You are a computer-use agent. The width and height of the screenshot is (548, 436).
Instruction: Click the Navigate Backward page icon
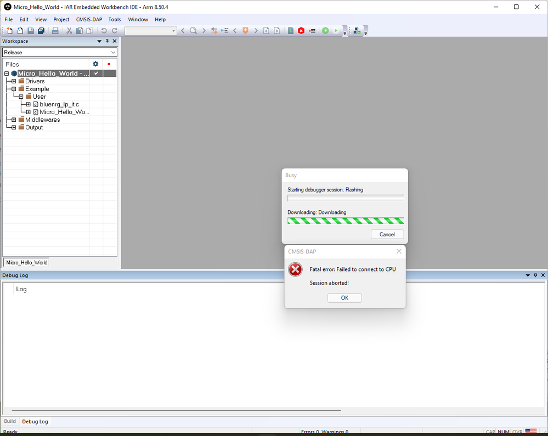[266, 31]
